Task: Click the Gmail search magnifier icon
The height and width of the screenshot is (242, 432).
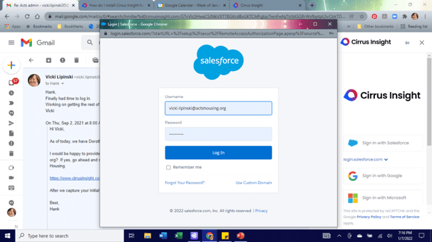Action: 90,42
